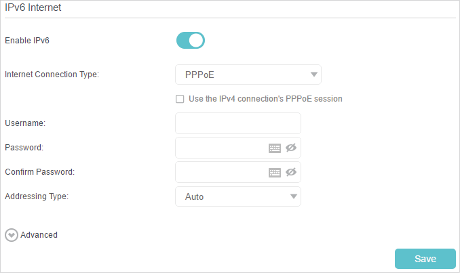This screenshot has width=460, height=273.
Task: Show password using eye icon in Password field
Action: pyautogui.click(x=291, y=148)
